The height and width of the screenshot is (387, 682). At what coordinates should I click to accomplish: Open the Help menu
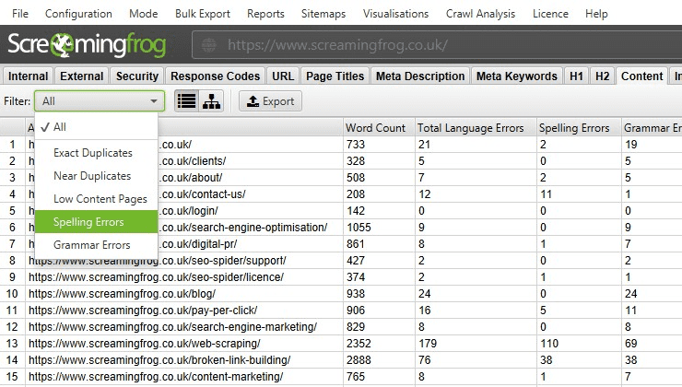(x=596, y=14)
